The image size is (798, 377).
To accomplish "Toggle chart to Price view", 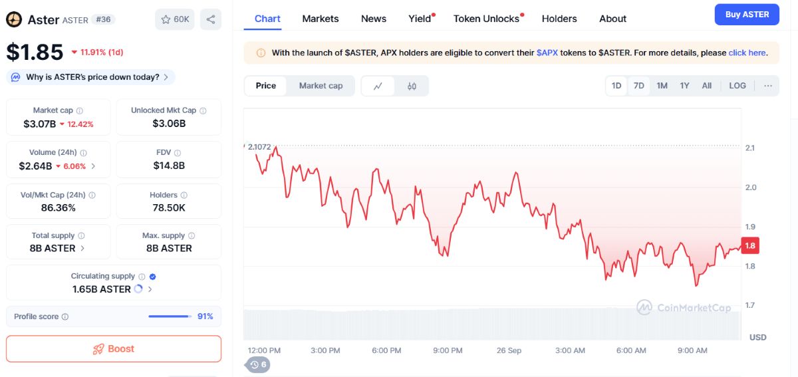I will point(266,86).
